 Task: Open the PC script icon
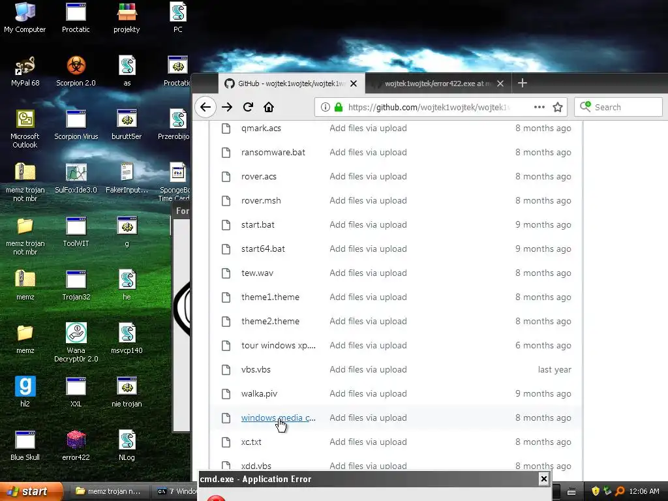click(178, 18)
